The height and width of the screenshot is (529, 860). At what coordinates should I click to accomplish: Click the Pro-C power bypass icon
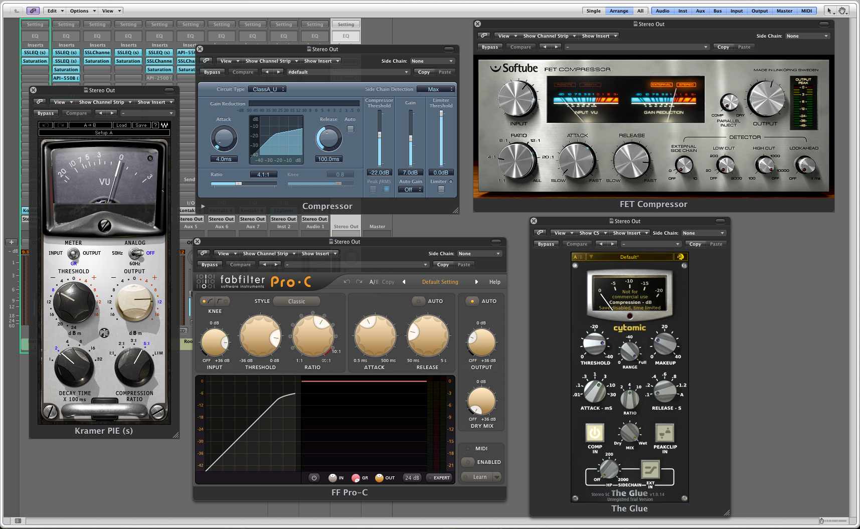point(314,478)
